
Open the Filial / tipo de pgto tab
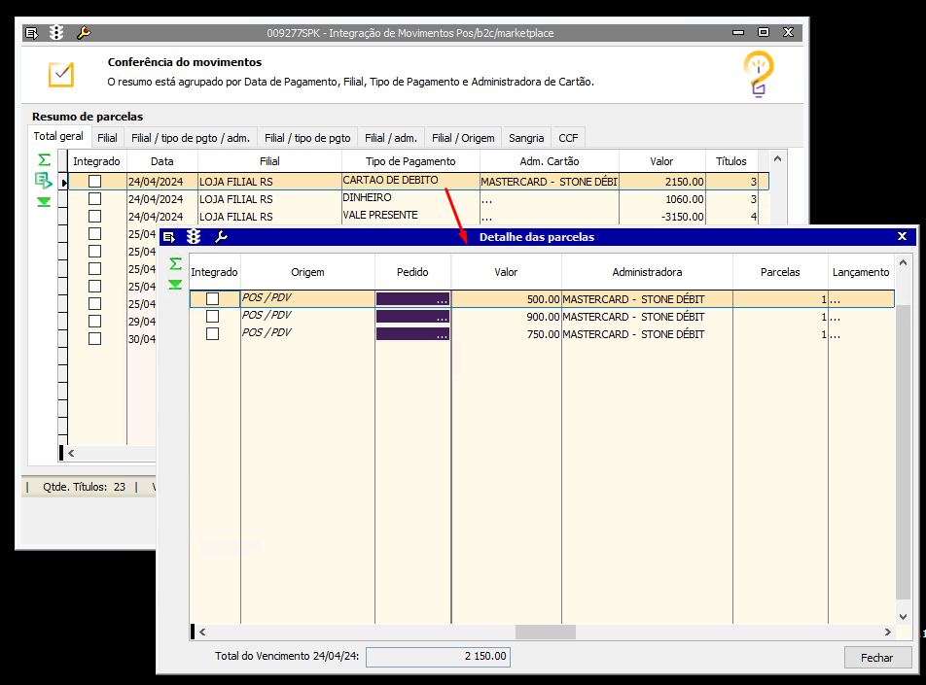coord(307,137)
